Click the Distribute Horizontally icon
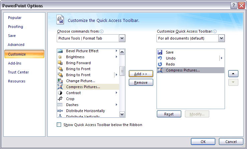Screen dimensions: 247x149 tap(60, 111)
